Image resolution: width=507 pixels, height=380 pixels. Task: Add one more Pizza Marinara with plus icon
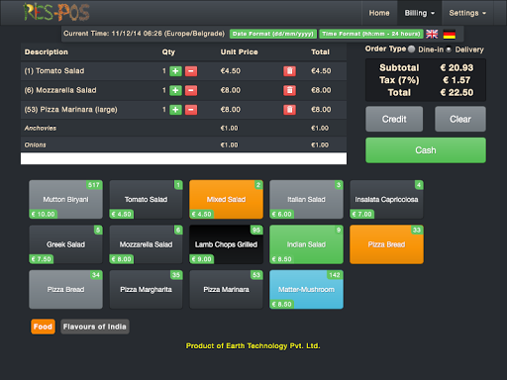coord(175,110)
